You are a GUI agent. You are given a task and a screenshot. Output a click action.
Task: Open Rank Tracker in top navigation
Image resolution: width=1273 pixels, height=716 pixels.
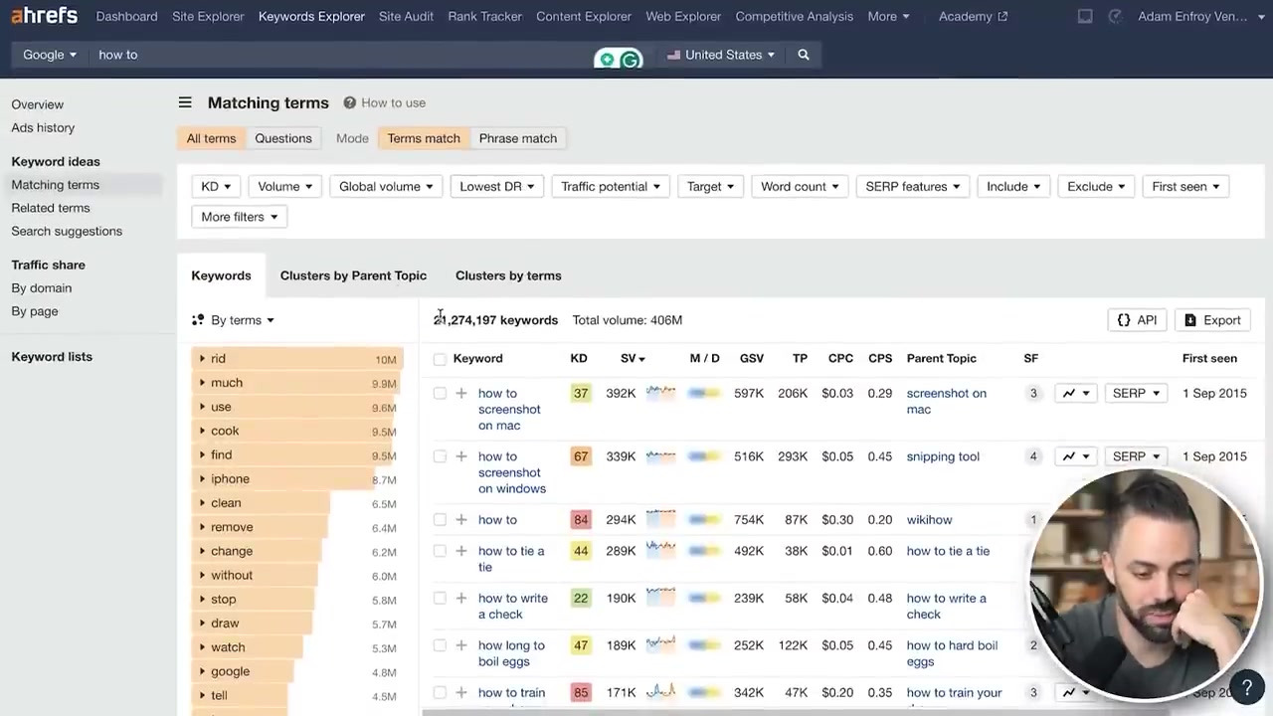coord(484,16)
